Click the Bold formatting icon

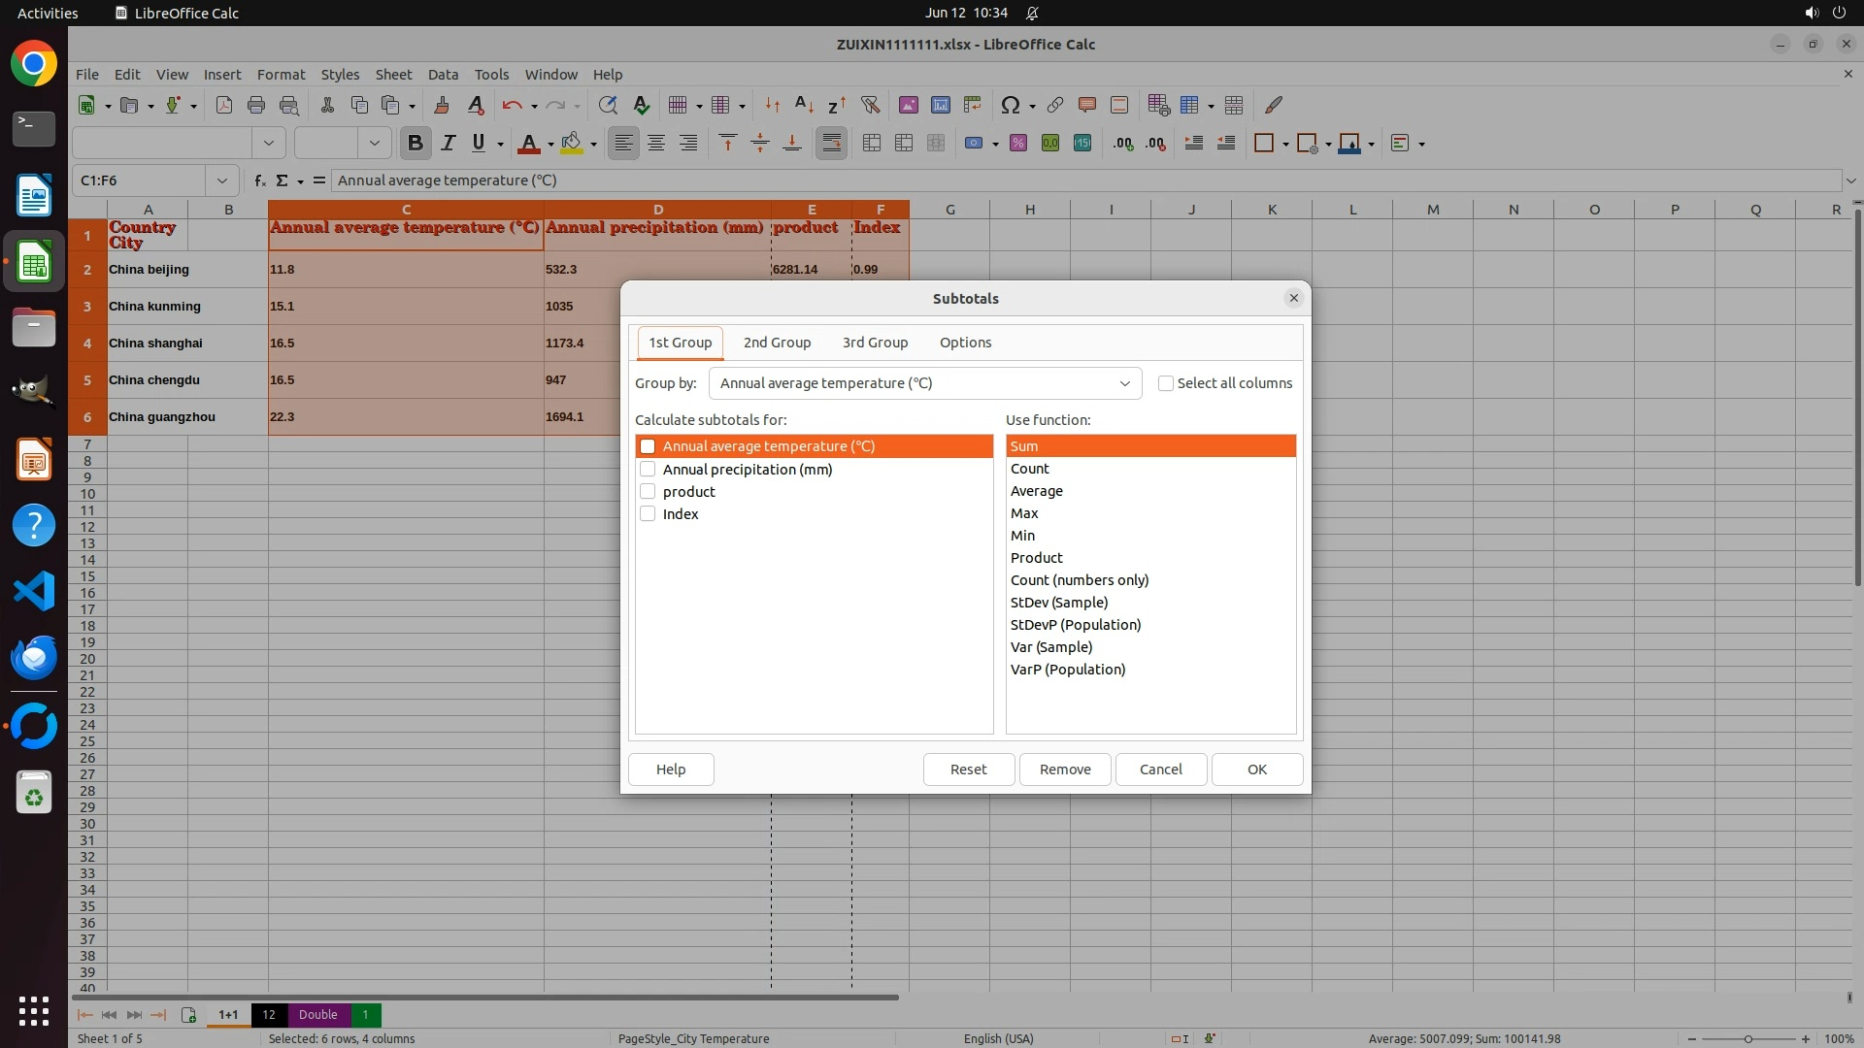pos(416,144)
